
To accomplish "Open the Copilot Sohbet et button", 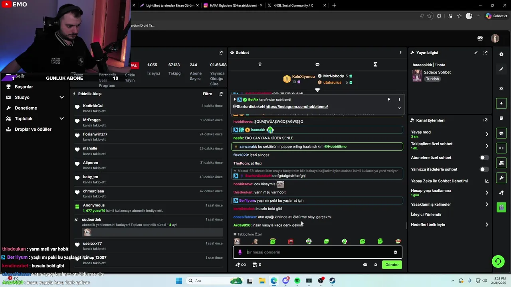I will [x=496, y=16].
